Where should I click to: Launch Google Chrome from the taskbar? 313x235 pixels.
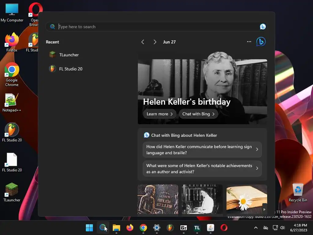(x=143, y=228)
